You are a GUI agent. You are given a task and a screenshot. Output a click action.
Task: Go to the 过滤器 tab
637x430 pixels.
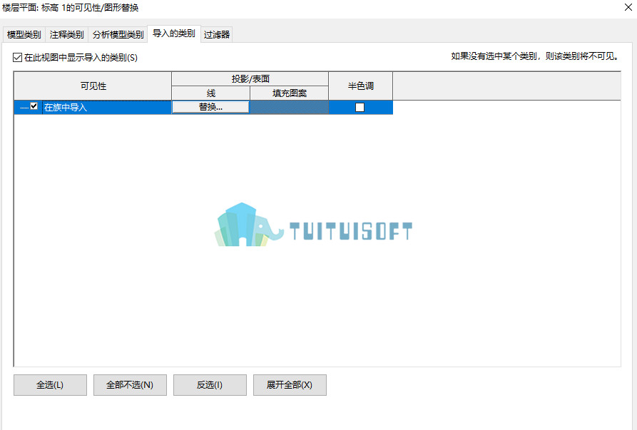(x=217, y=34)
